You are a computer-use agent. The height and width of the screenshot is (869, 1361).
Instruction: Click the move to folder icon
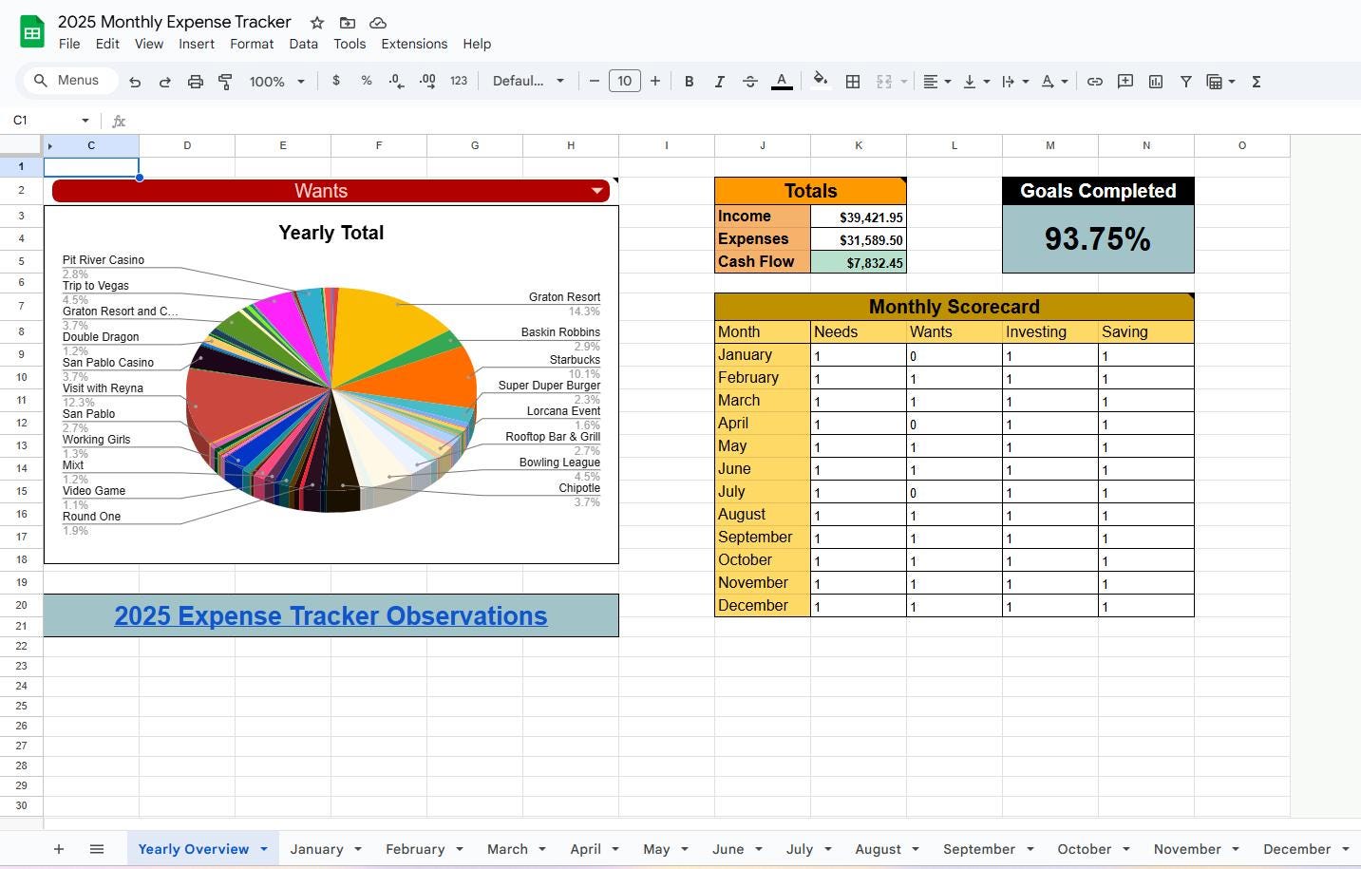348,23
